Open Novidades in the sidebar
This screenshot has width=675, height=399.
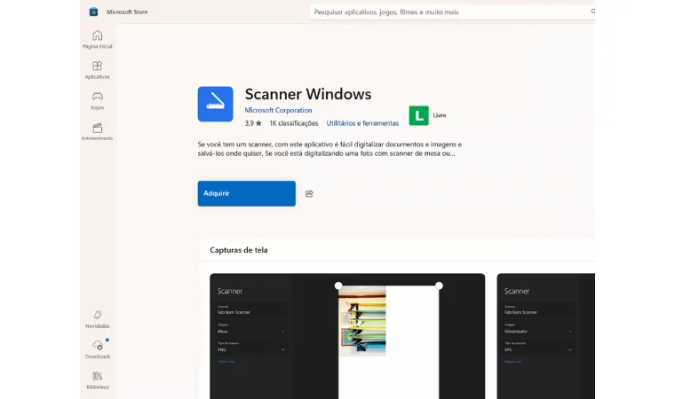98,319
